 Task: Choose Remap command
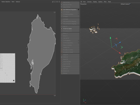click(70, 73)
